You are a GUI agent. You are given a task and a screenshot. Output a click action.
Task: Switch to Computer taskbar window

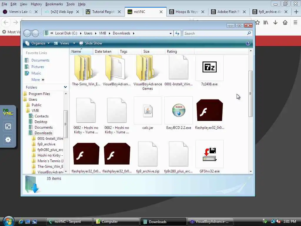coord(116,222)
